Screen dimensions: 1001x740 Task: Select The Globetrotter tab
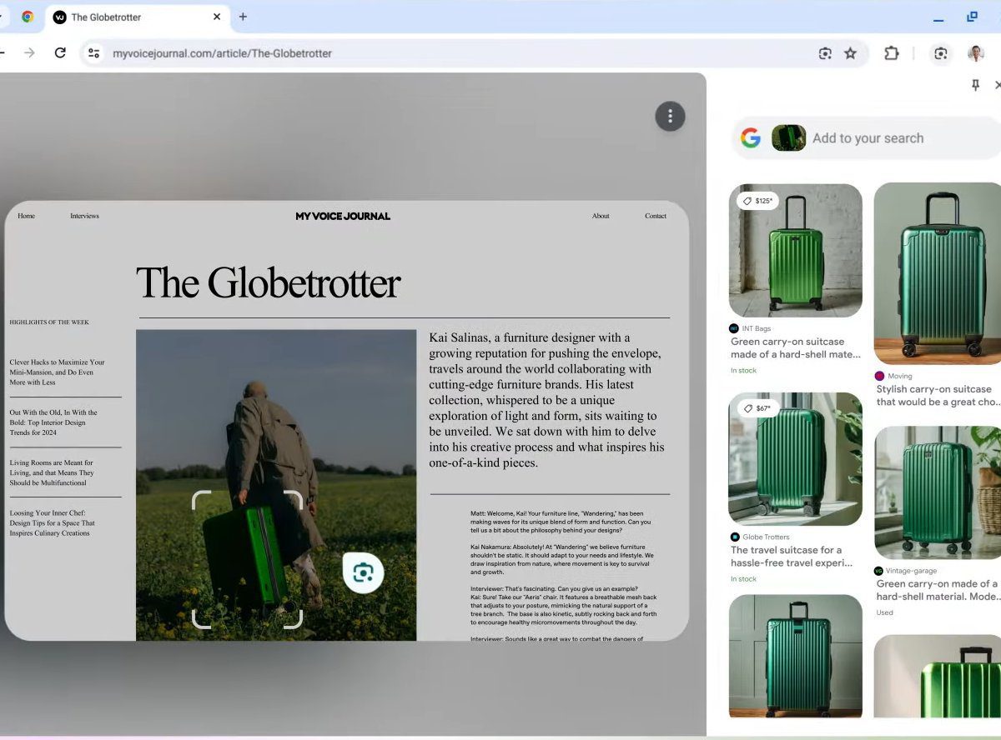point(125,17)
